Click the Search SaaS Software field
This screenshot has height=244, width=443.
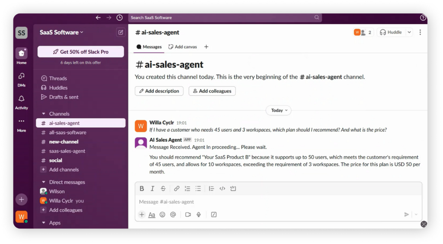point(225,17)
